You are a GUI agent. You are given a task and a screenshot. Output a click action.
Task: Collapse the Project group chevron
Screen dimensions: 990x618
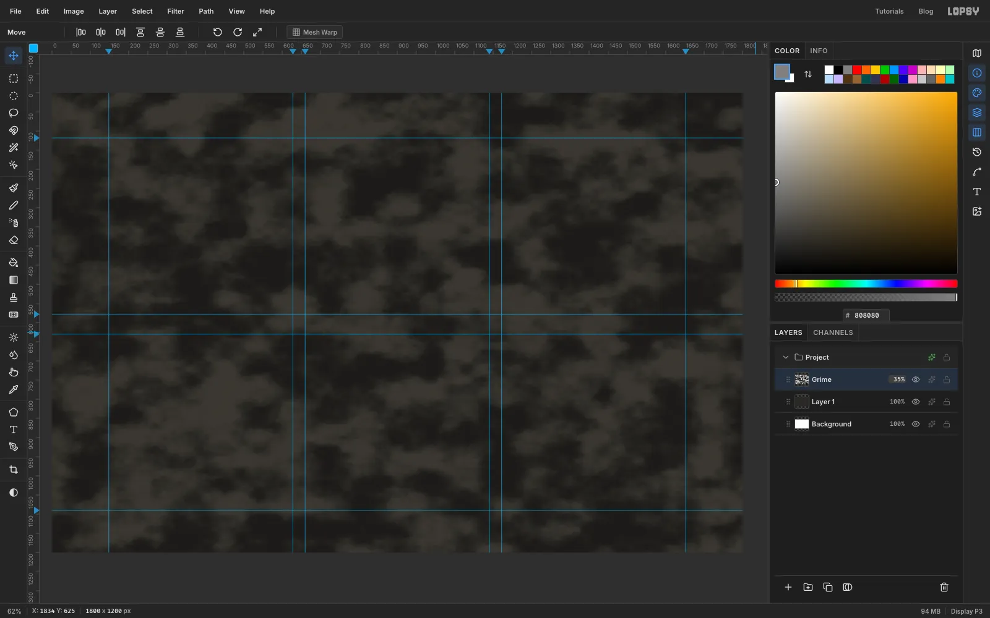pyautogui.click(x=786, y=357)
